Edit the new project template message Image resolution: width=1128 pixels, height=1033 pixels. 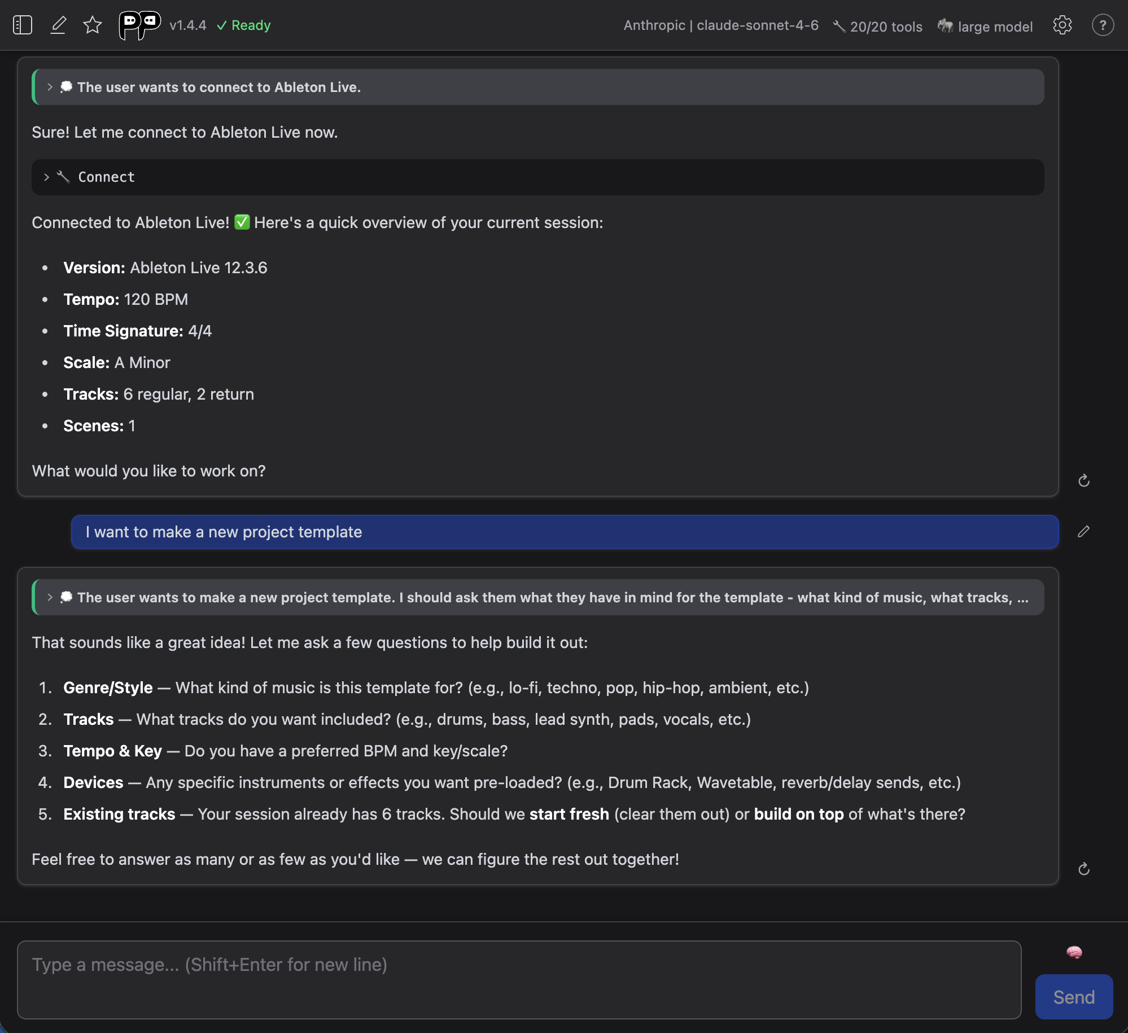1083,531
